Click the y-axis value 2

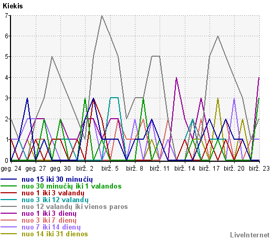click(x=7, y=119)
